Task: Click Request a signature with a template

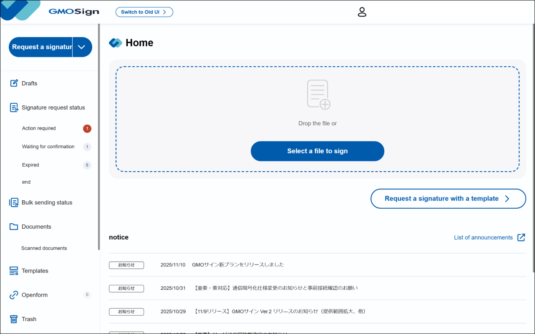Action: [448, 199]
